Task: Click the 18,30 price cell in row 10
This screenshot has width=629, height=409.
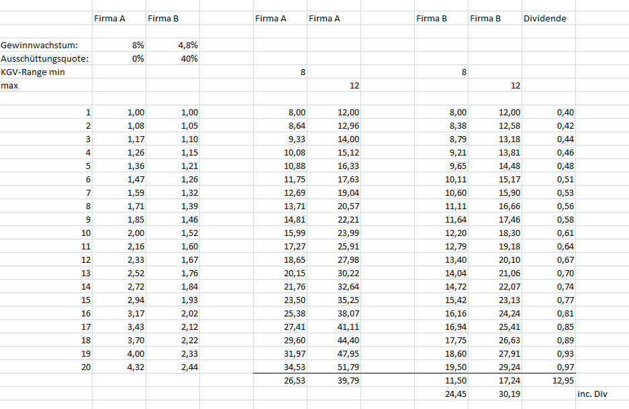Action: tap(495, 233)
